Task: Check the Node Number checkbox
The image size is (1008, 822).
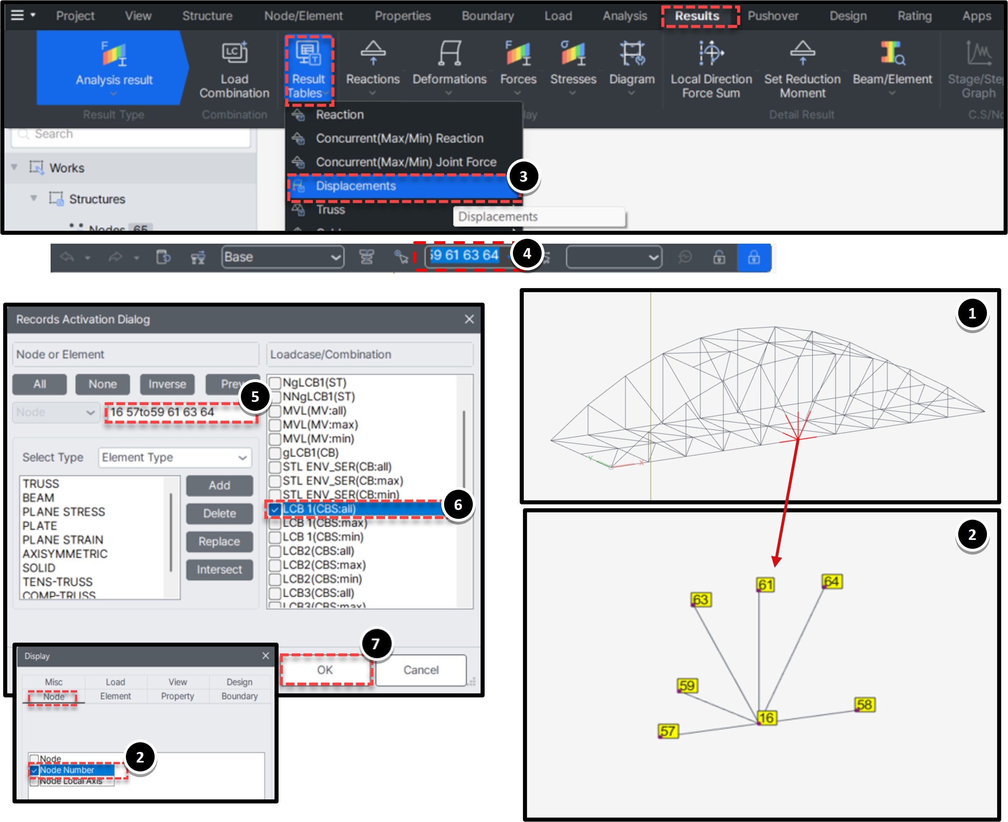Action: click(x=34, y=770)
